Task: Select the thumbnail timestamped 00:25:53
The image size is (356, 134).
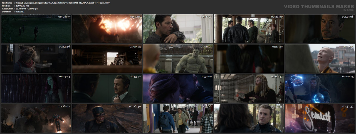Action: tap(178, 29)
